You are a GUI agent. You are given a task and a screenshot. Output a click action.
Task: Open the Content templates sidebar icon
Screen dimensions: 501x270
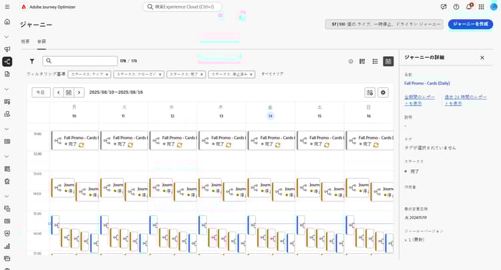[x=7, y=102]
